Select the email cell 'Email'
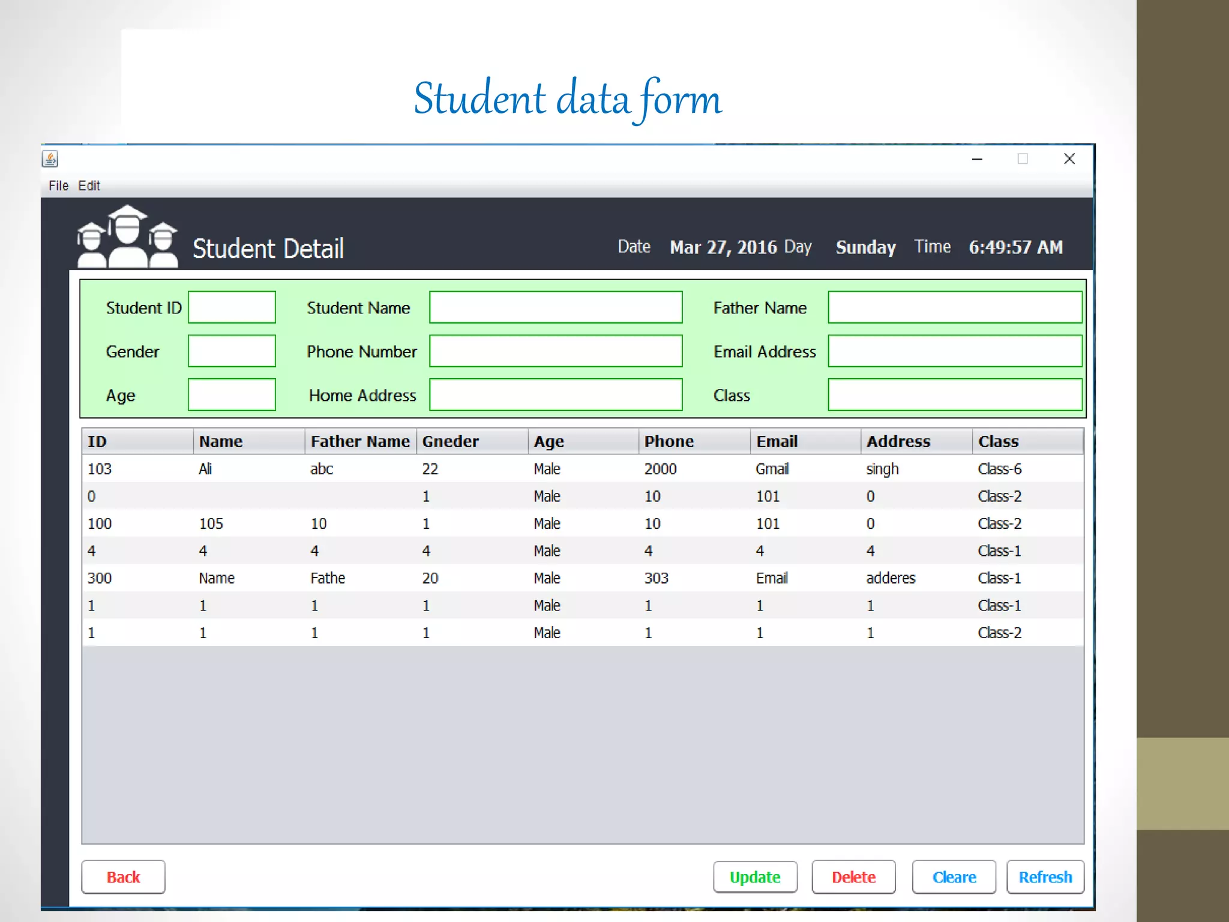1229x922 pixels. pos(805,578)
